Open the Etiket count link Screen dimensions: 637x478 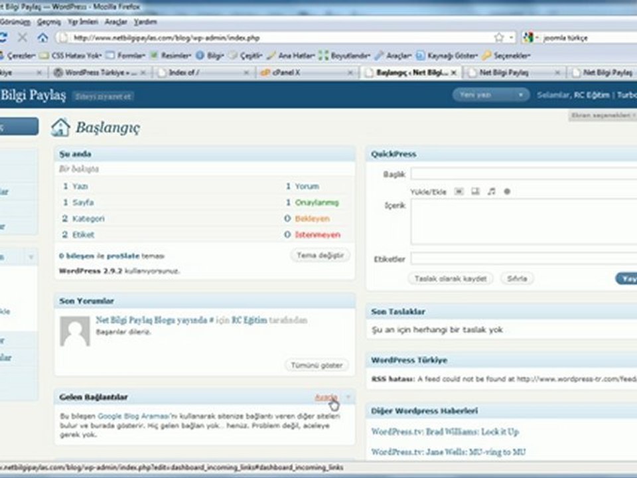84,234
